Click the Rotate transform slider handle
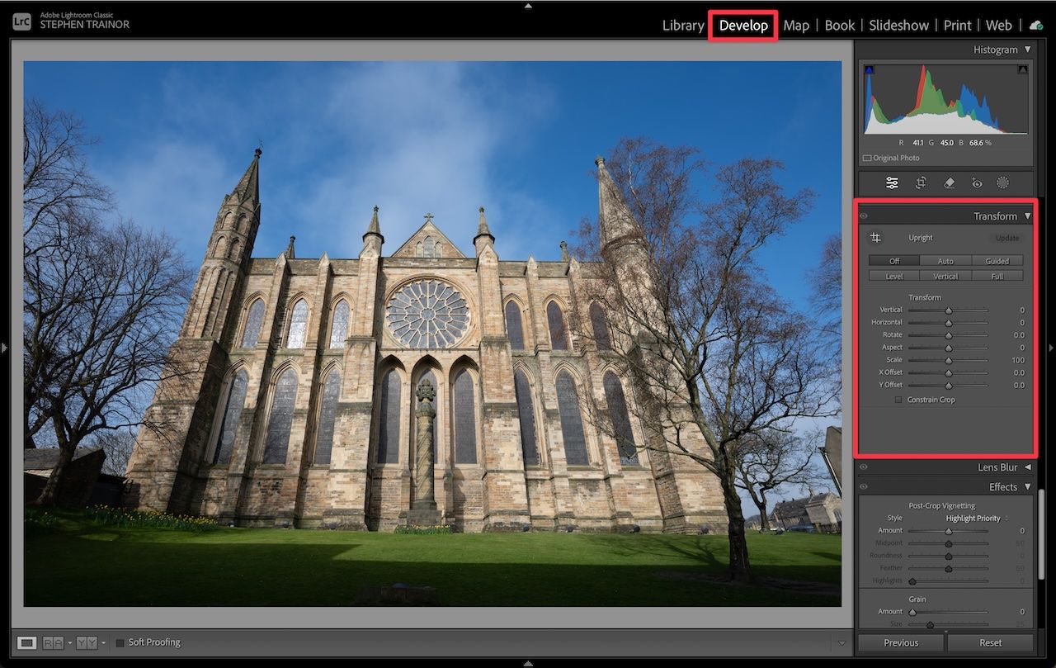 point(949,335)
